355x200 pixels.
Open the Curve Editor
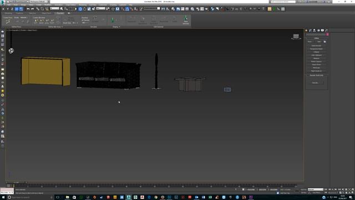(182, 9)
